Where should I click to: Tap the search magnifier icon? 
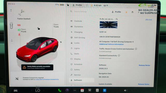[71, 11]
